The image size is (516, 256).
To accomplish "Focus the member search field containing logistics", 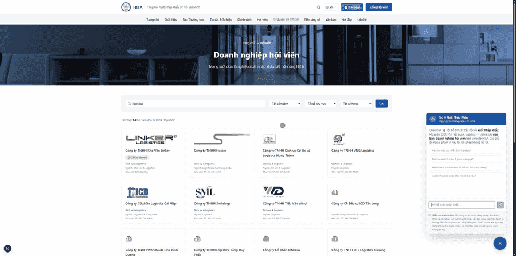I will click(x=195, y=104).
